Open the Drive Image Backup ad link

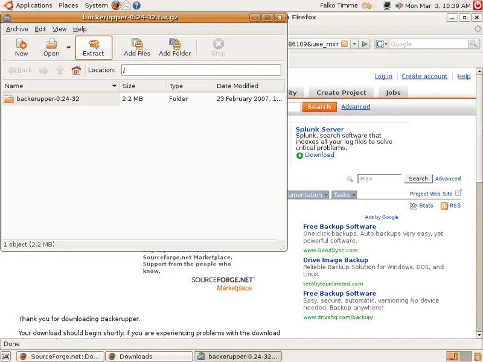(336, 260)
